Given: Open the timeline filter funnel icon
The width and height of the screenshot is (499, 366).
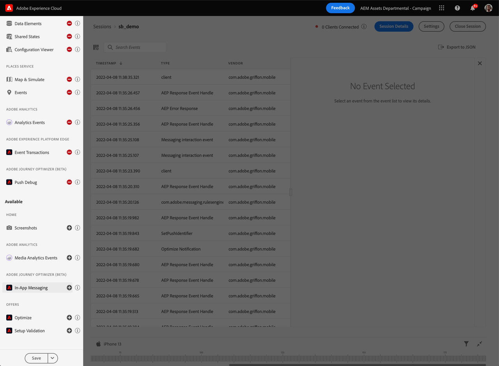Looking at the screenshot, I should point(466,344).
